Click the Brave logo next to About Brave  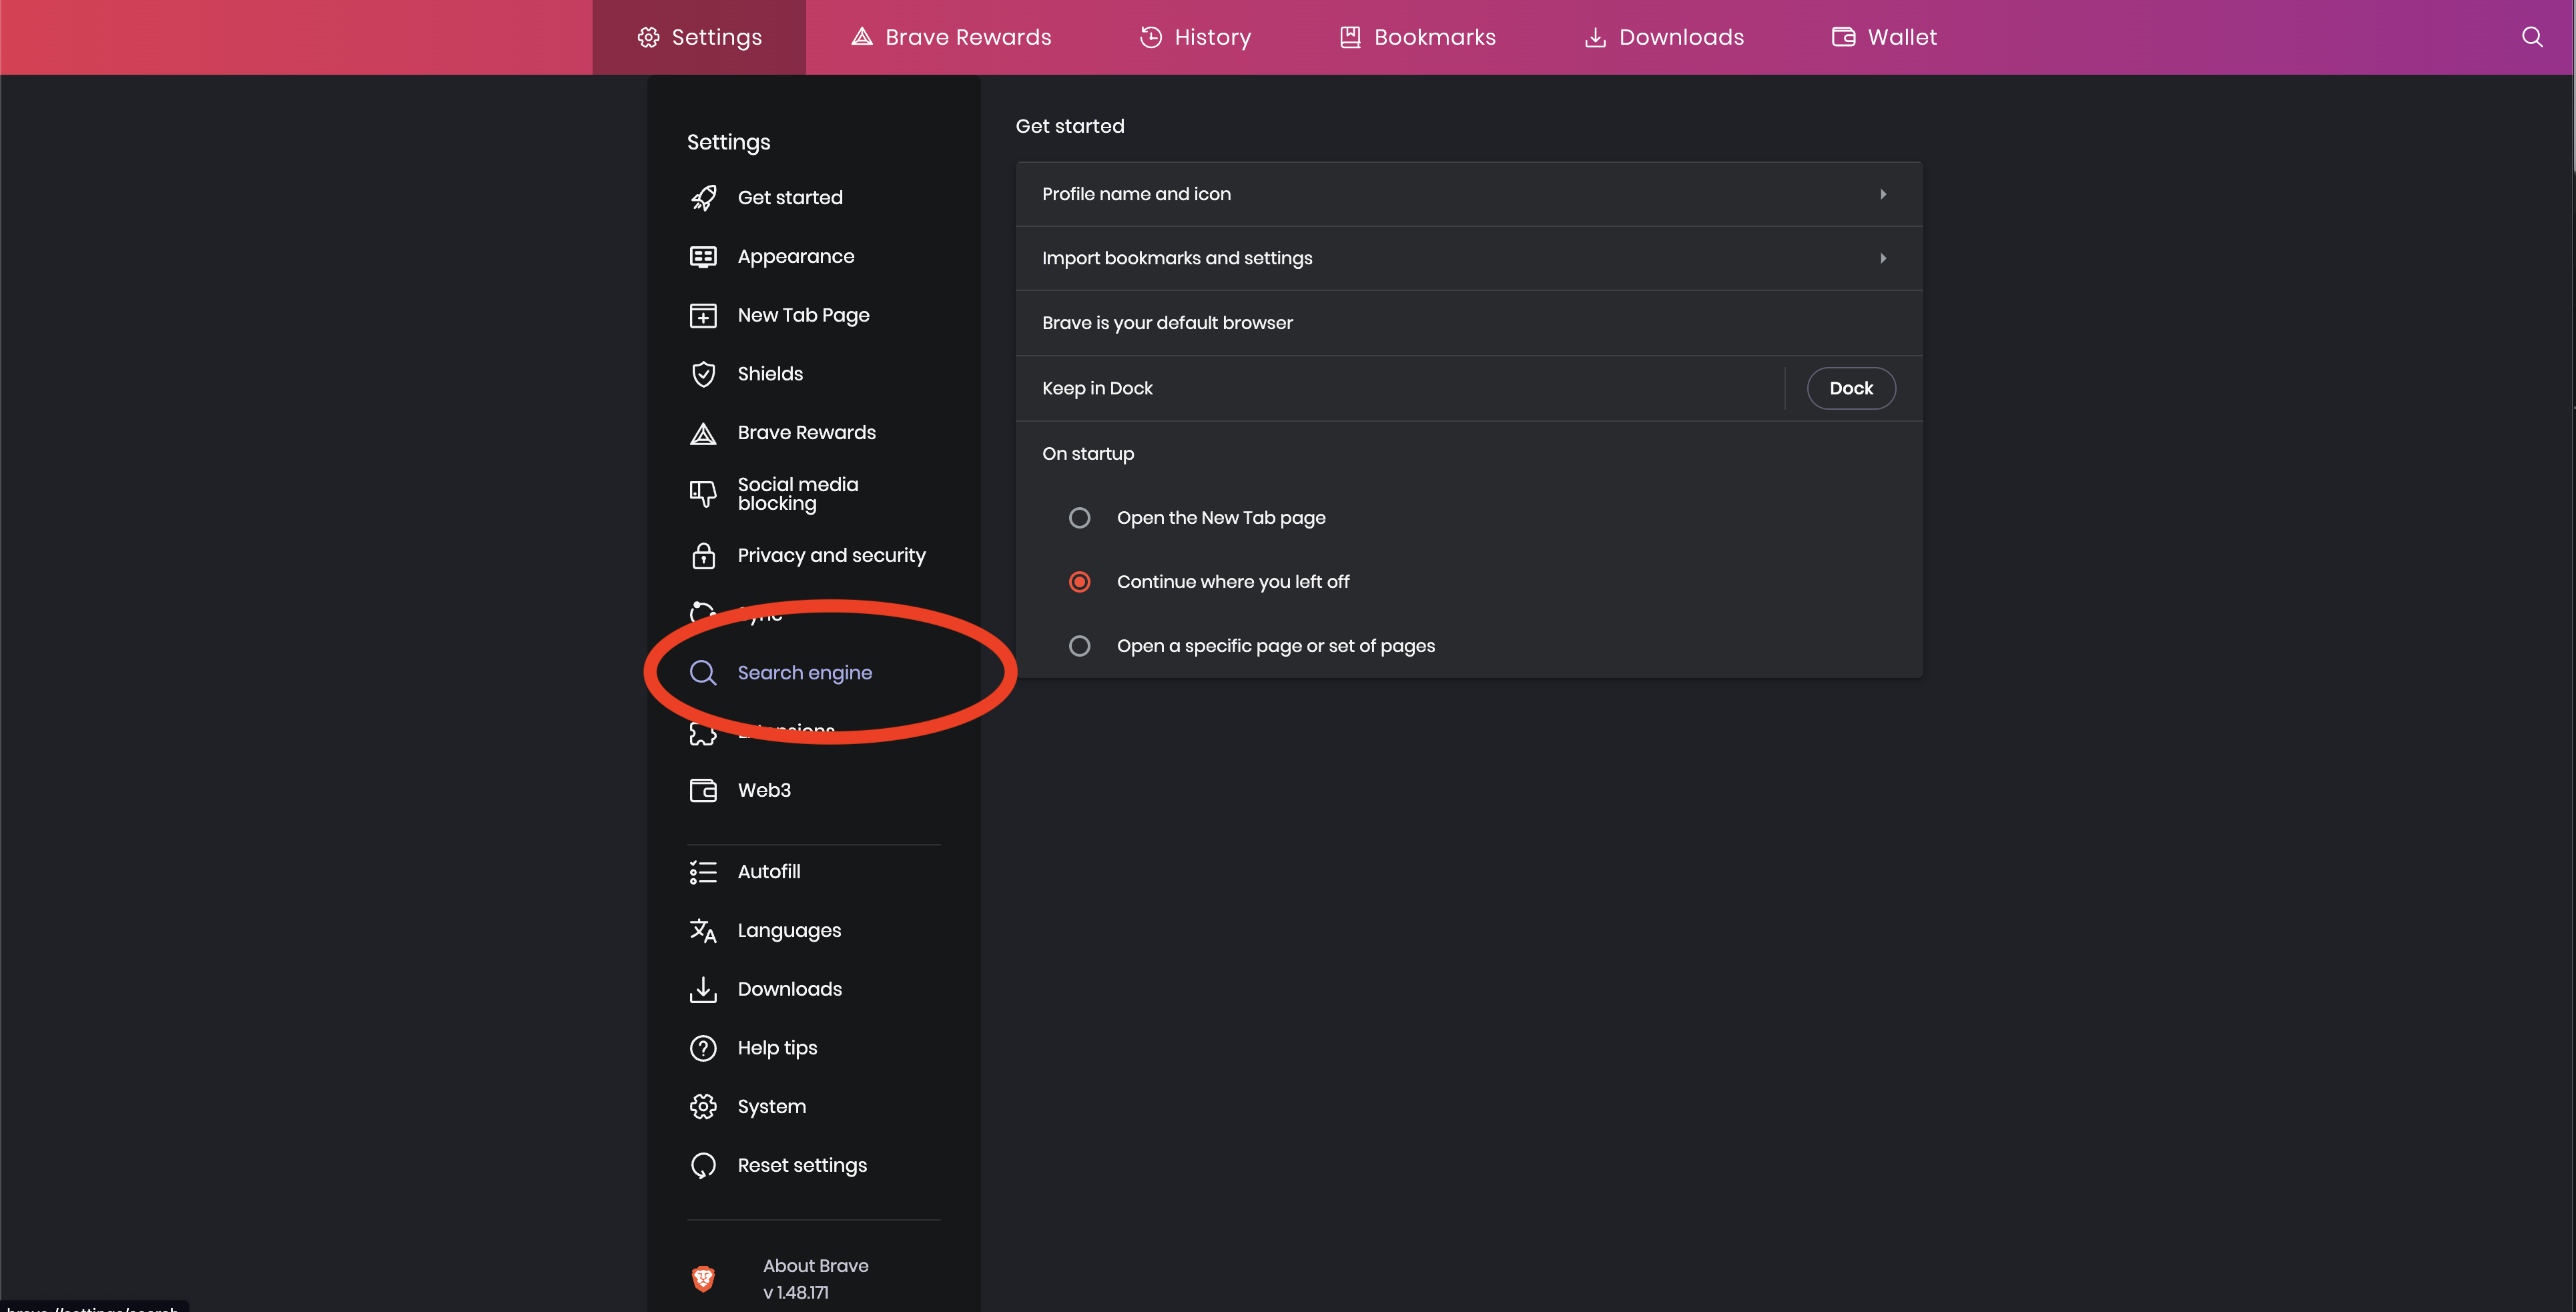tap(703, 1278)
